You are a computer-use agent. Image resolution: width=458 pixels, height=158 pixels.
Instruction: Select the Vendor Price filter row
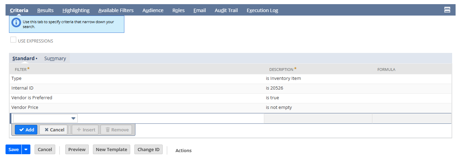tap(25, 108)
